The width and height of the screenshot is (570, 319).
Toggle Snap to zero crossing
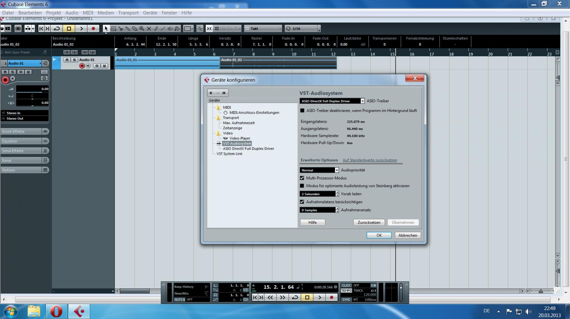[200, 29]
